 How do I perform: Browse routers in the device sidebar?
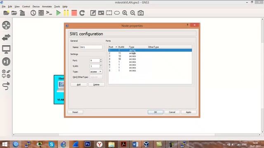pos(6,25)
